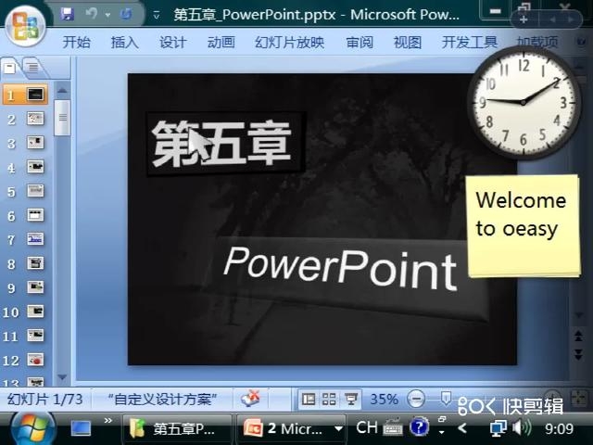Click the "自定义设计方案" theme name in status bar
The width and height of the screenshot is (593, 445).
(x=162, y=400)
